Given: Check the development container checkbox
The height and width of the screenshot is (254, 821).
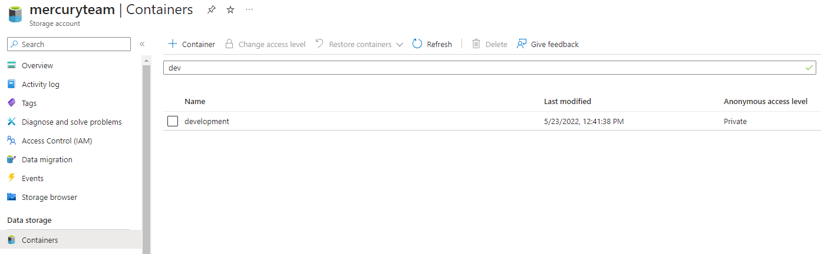Looking at the screenshot, I should pos(173,121).
